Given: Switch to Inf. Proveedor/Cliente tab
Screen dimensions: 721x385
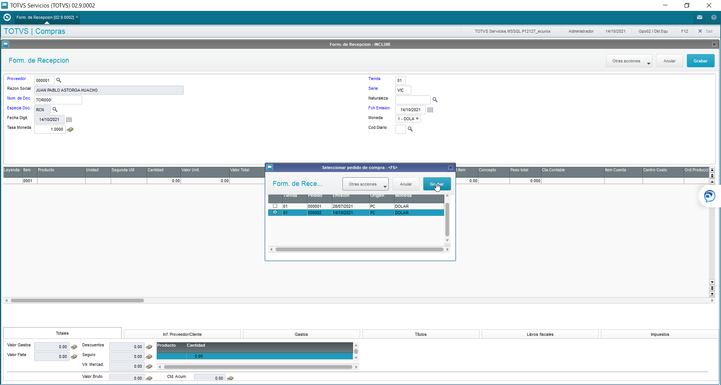Looking at the screenshot, I should [x=182, y=334].
